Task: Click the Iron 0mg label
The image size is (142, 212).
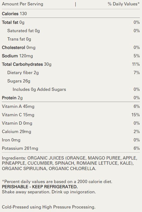Action: click(x=11, y=140)
